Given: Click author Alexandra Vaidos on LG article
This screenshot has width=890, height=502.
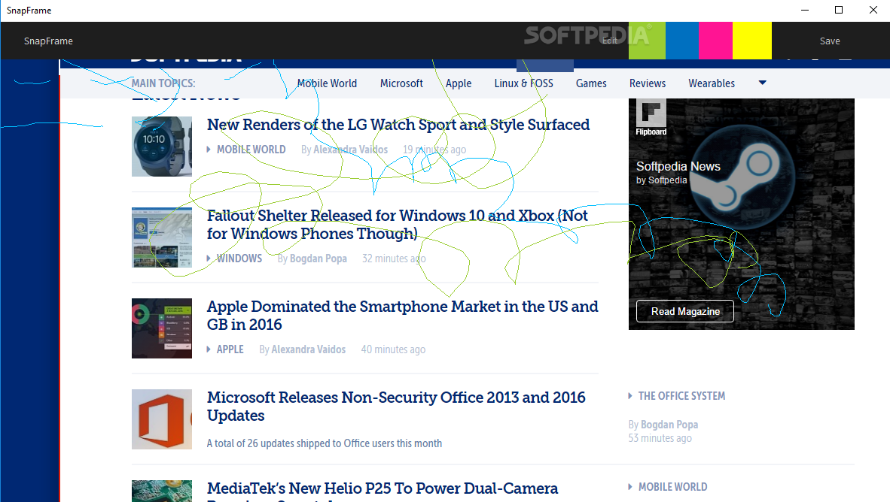Looking at the screenshot, I should coord(350,150).
